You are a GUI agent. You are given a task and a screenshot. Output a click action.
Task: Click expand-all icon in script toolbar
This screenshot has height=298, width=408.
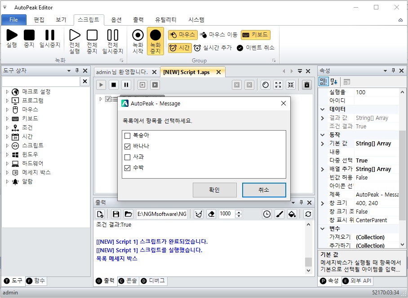[278, 85]
